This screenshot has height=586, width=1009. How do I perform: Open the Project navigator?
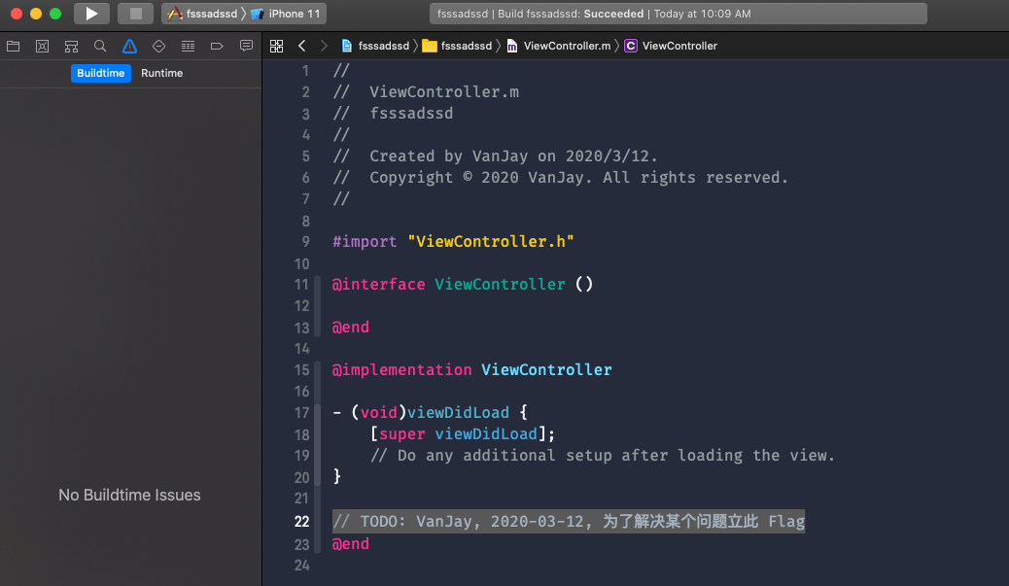pos(14,46)
